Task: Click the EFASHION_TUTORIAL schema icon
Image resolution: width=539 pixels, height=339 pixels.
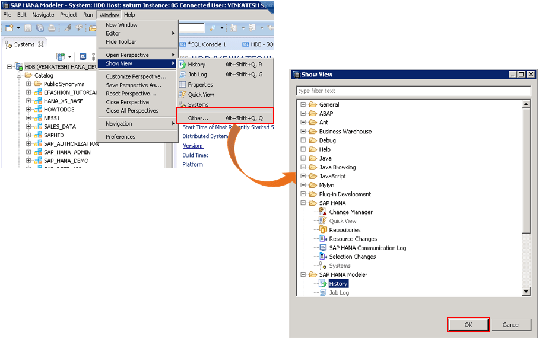Action: pyautogui.click(x=38, y=92)
